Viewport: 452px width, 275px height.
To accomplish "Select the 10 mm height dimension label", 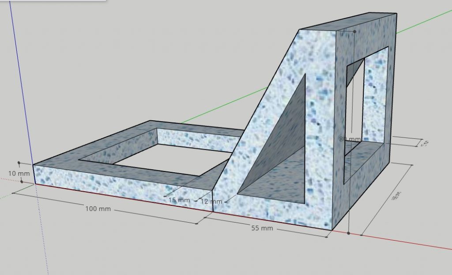I will click(19, 174).
